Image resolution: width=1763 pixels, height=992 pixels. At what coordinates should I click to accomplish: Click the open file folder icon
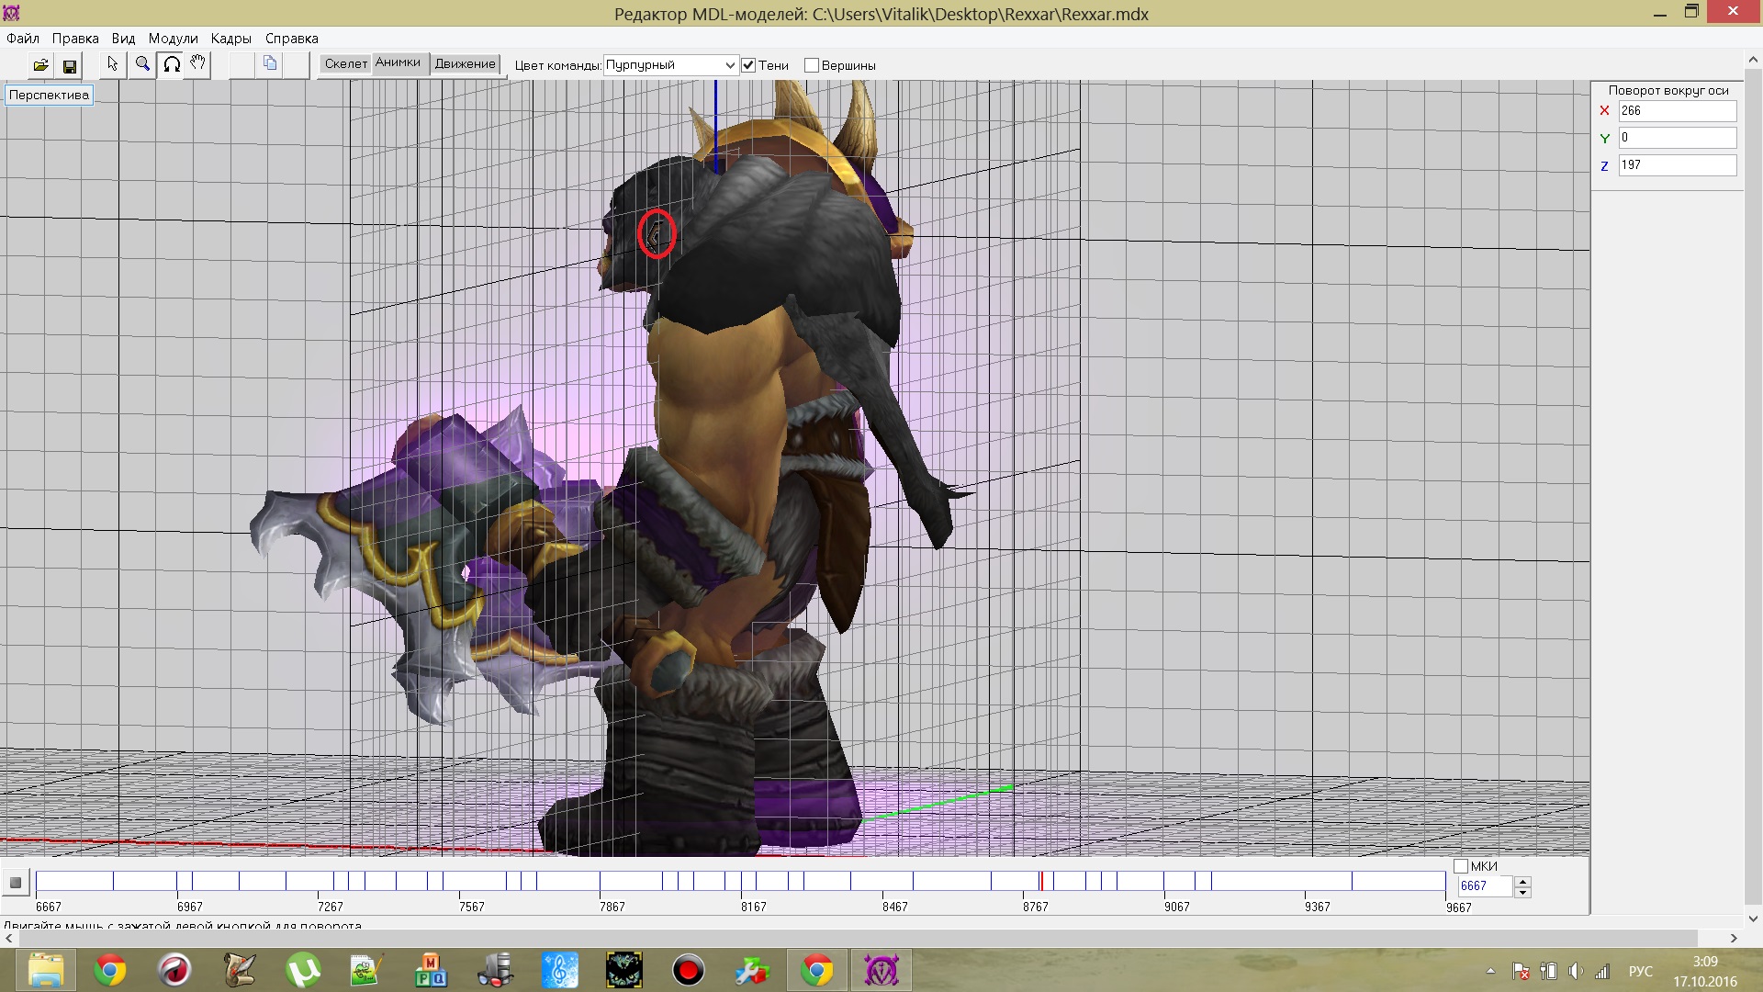click(40, 65)
